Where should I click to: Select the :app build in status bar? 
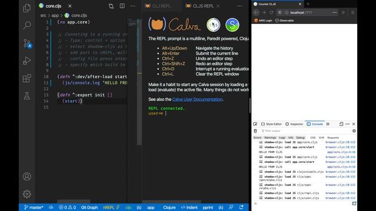point(150,207)
